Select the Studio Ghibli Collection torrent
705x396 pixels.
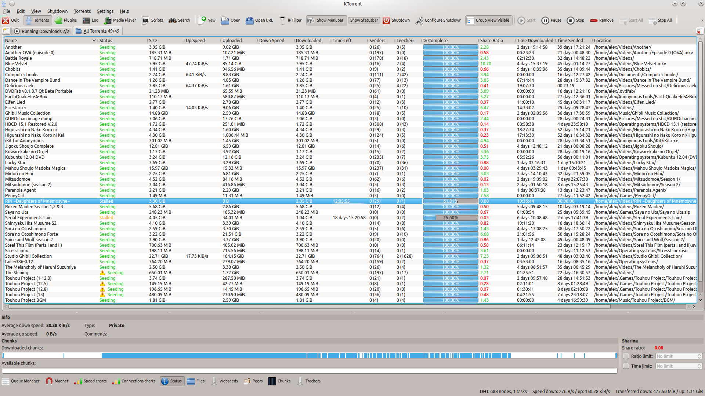(x=350, y=256)
